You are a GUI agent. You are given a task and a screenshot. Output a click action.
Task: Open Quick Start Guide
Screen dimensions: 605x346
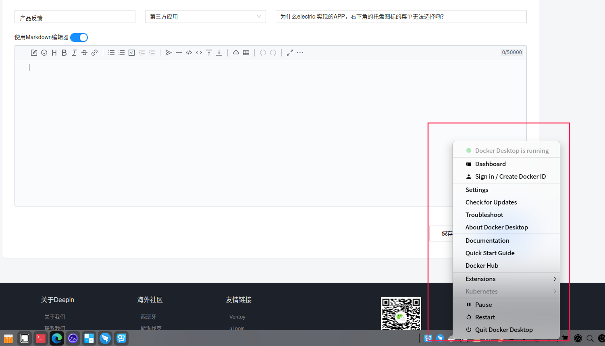(506, 253)
